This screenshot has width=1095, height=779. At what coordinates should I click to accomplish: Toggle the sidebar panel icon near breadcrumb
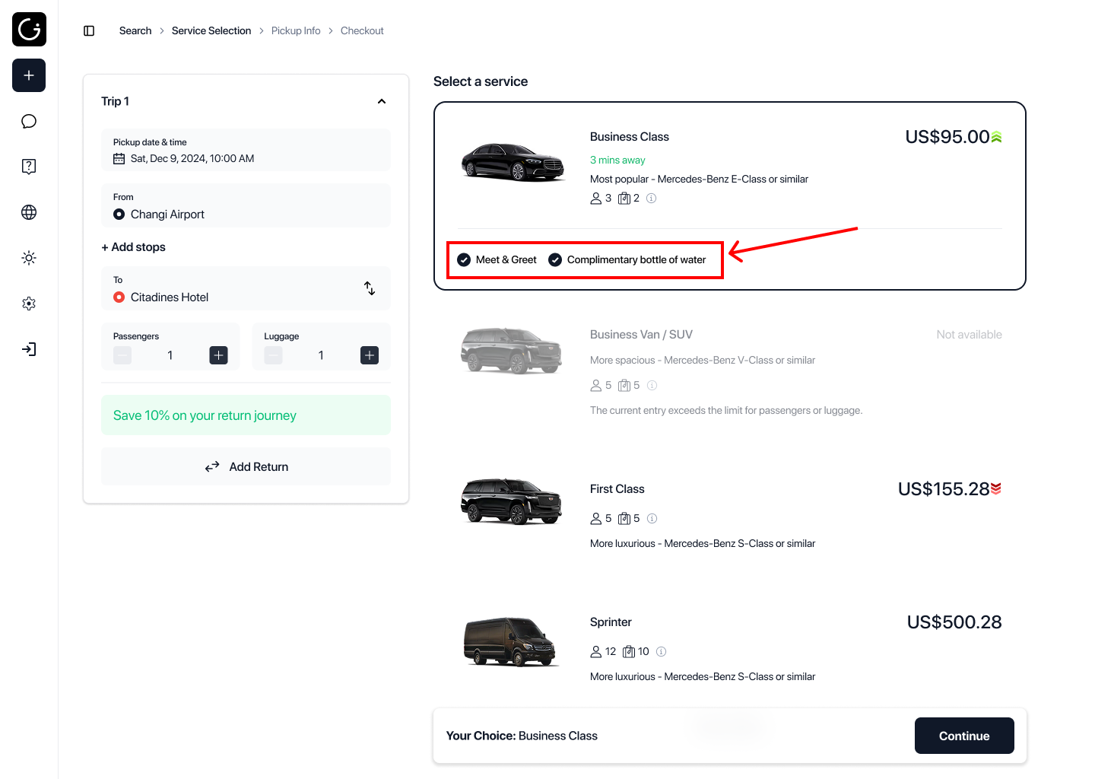(89, 30)
